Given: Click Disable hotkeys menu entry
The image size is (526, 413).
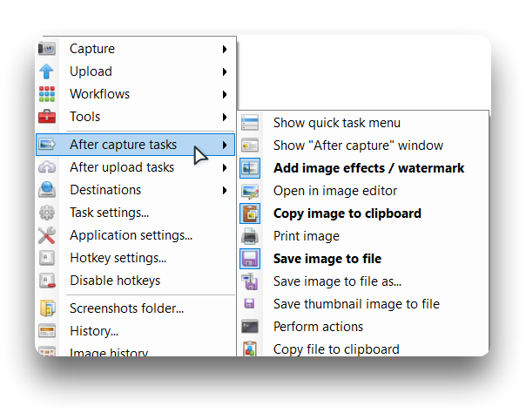Looking at the screenshot, I should 115,281.
